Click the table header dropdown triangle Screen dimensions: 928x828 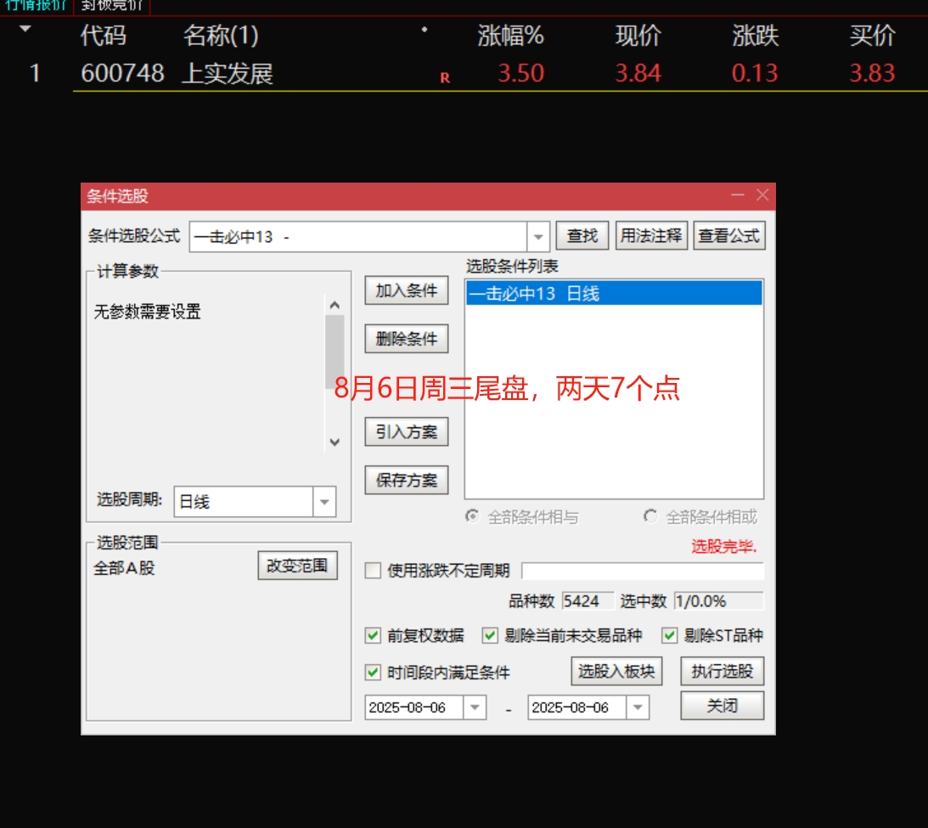coord(25,28)
